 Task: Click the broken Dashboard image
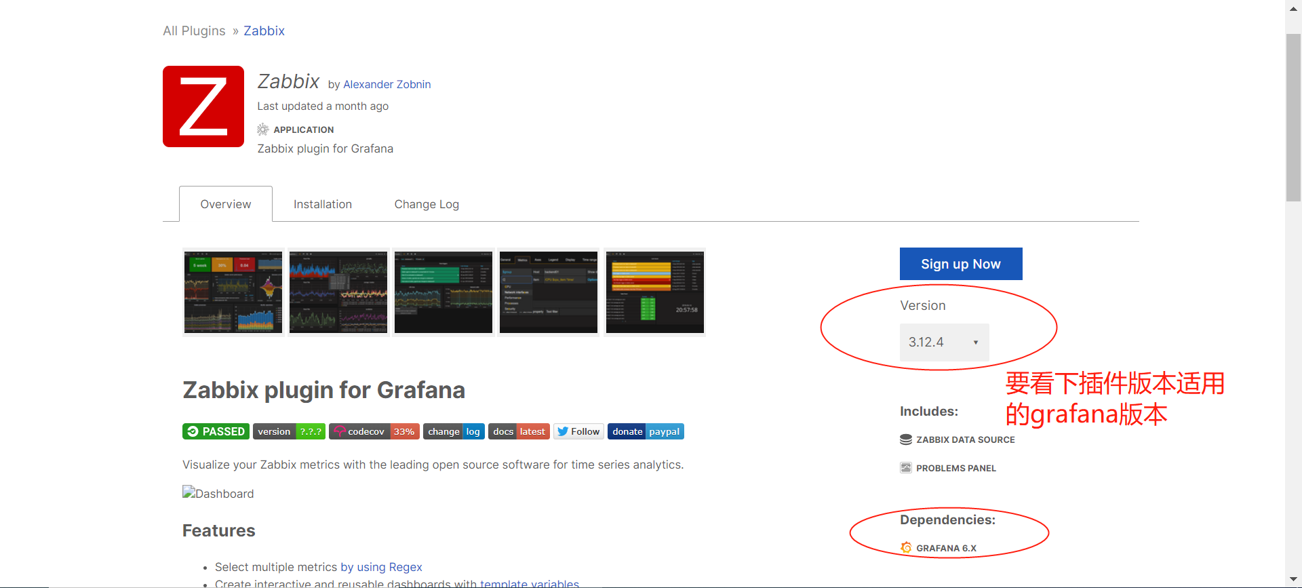point(218,493)
